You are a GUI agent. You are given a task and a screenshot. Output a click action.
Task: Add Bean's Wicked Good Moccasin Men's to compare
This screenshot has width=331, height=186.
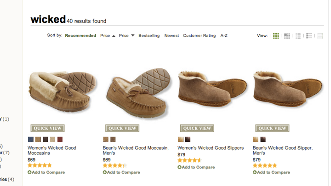[121, 172]
